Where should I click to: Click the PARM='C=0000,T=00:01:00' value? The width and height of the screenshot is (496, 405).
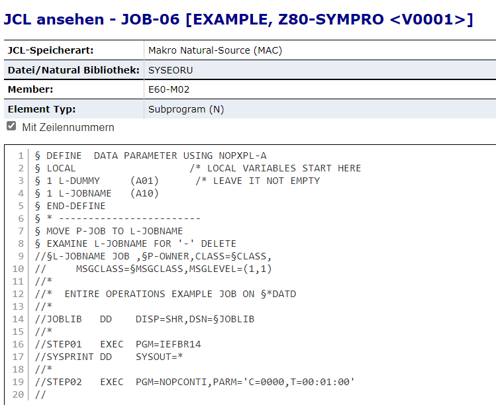pos(283,382)
